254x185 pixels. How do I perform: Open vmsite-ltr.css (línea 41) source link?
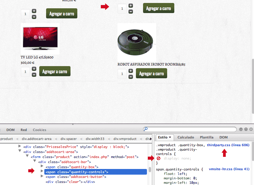click(229, 169)
